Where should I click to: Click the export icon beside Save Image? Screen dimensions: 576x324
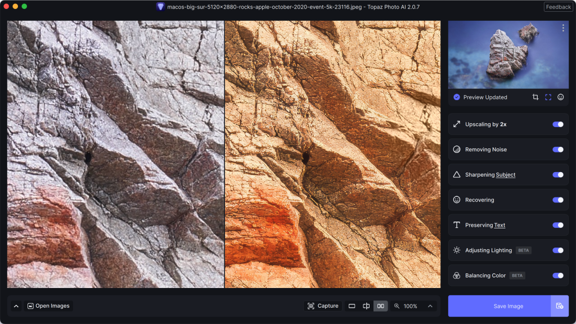click(560, 305)
